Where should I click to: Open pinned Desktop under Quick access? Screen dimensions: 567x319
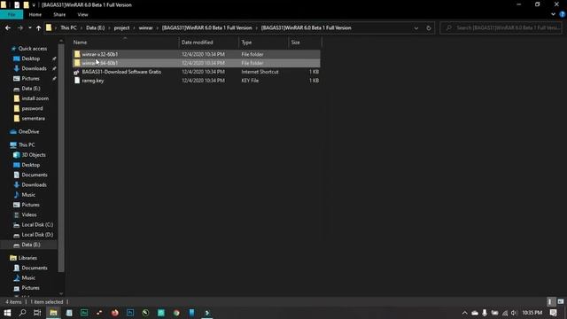30,58
